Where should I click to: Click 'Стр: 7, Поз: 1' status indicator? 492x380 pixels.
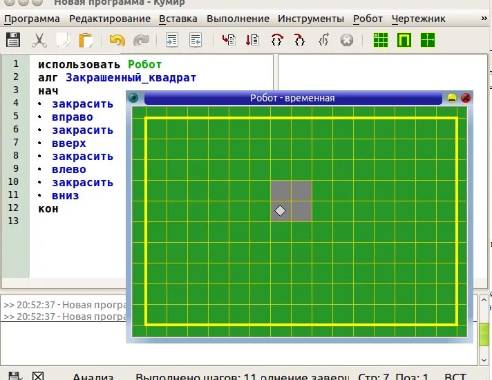393,377
